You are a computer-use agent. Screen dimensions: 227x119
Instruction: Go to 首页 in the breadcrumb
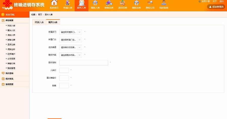tap(40, 15)
